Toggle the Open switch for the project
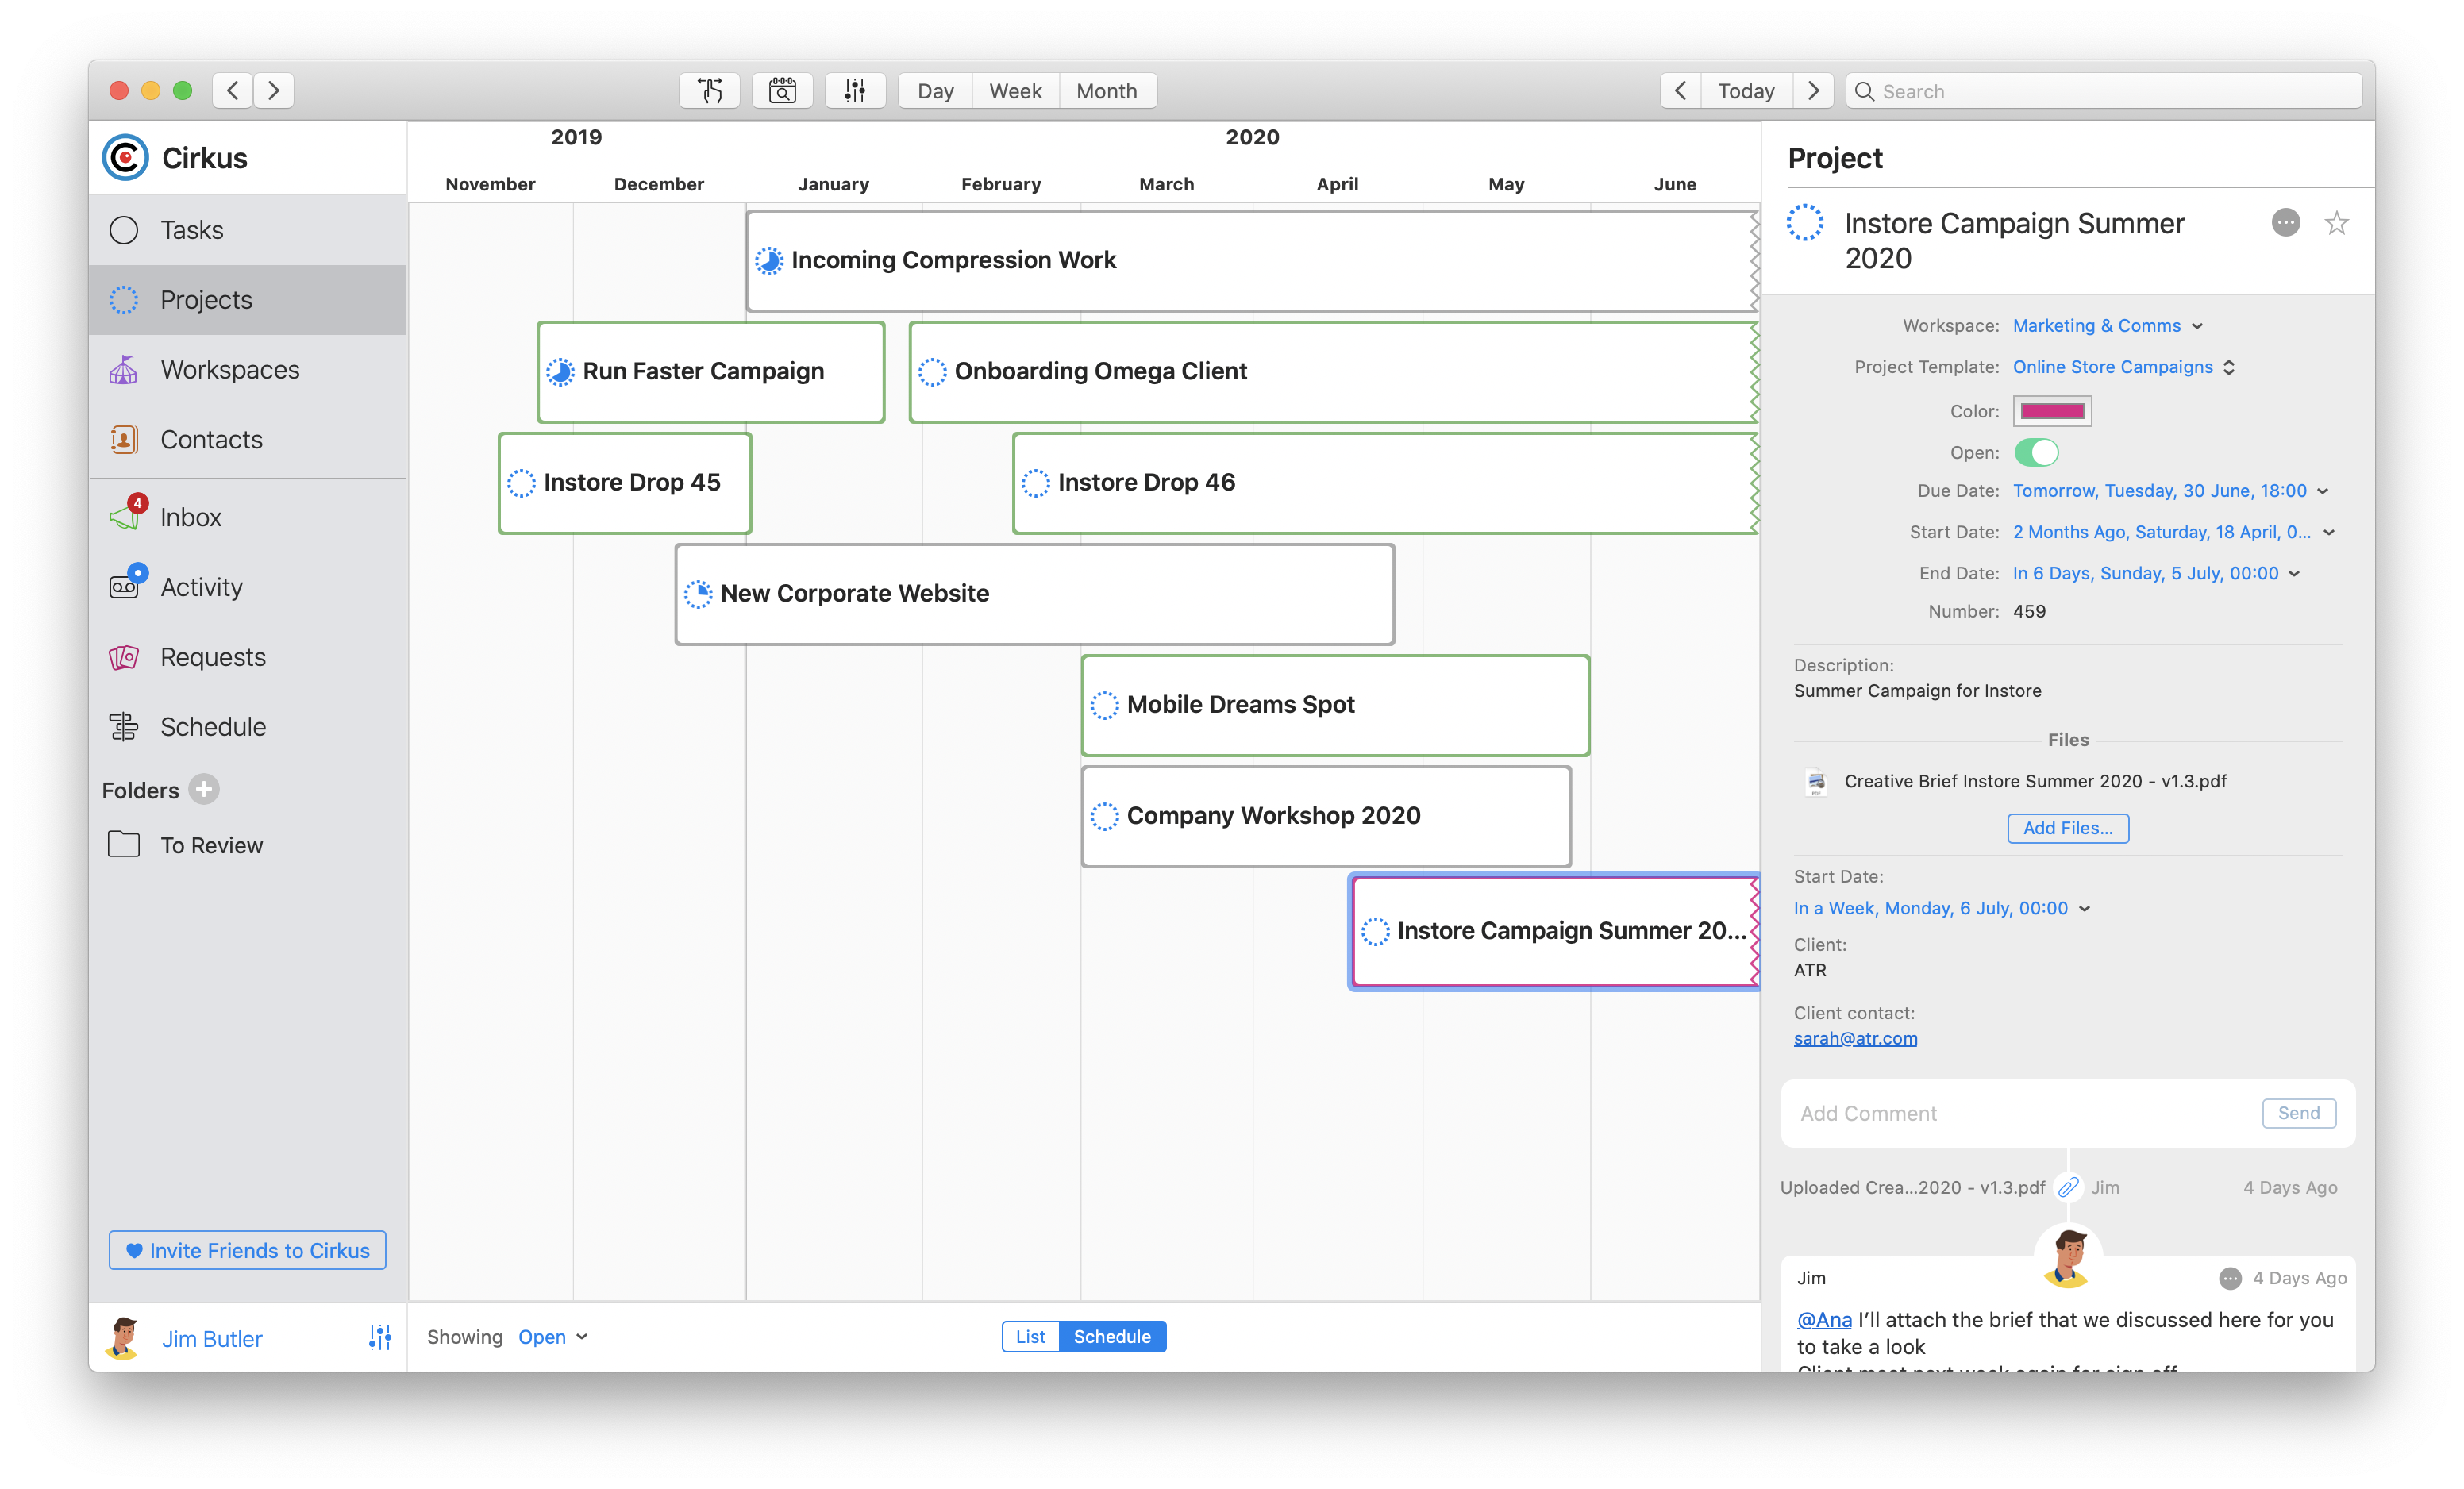2464x1489 pixels. coord(2036,453)
